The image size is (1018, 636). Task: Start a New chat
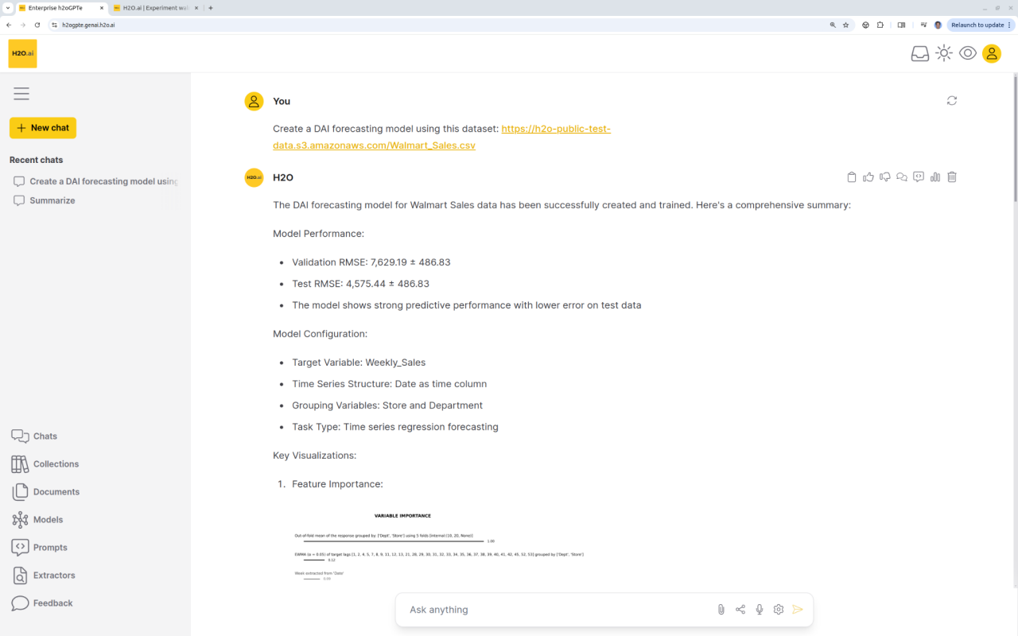click(x=43, y=128)
